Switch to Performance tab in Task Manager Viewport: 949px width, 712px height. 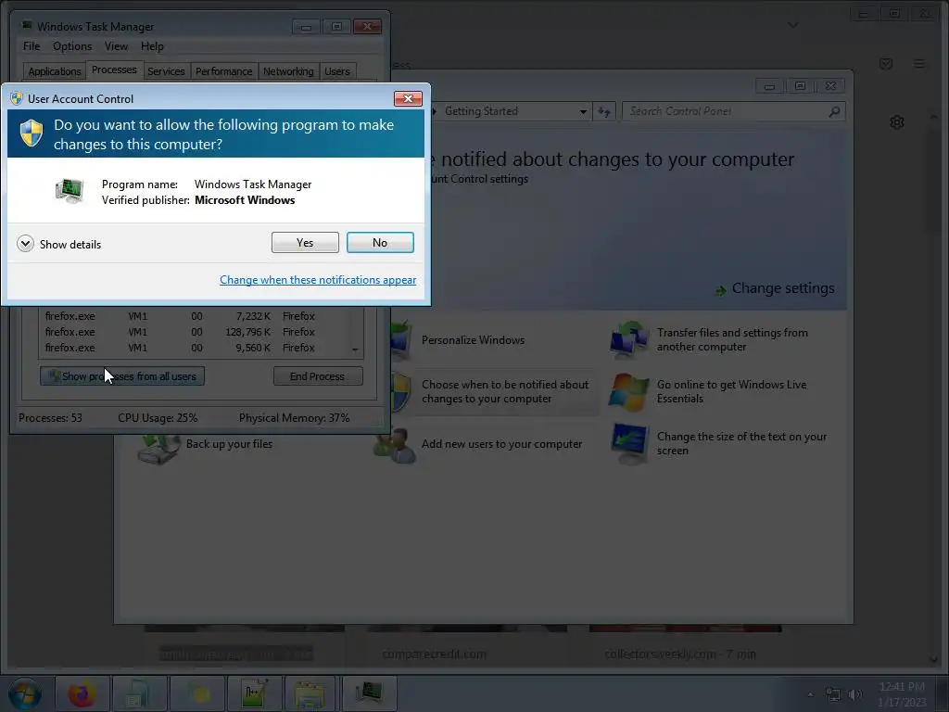224,71
